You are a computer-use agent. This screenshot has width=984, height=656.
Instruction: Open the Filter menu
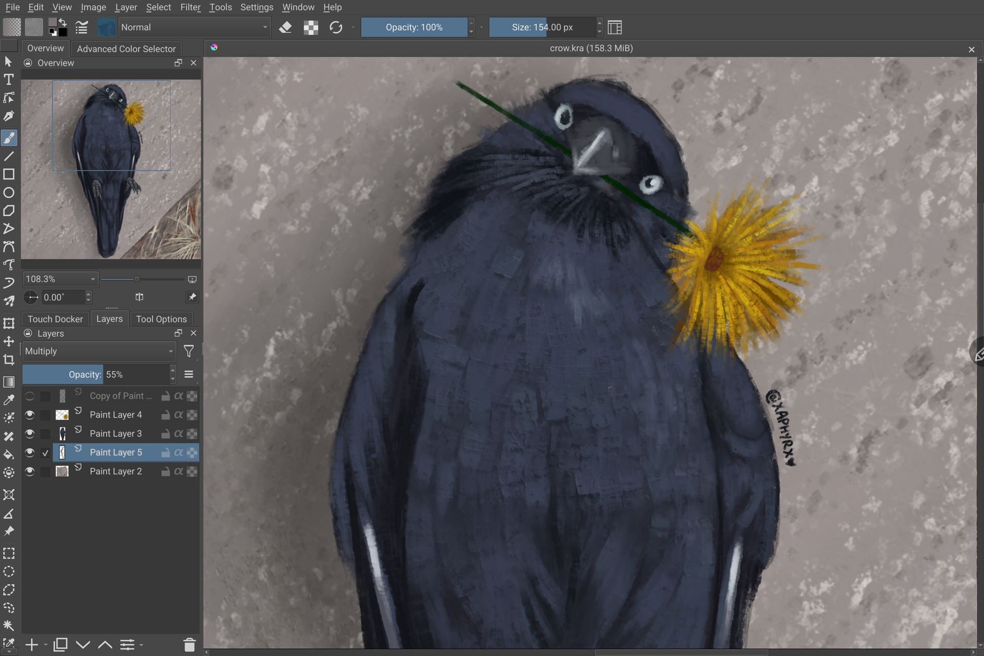pyautogui.click(x=190, y=7)
